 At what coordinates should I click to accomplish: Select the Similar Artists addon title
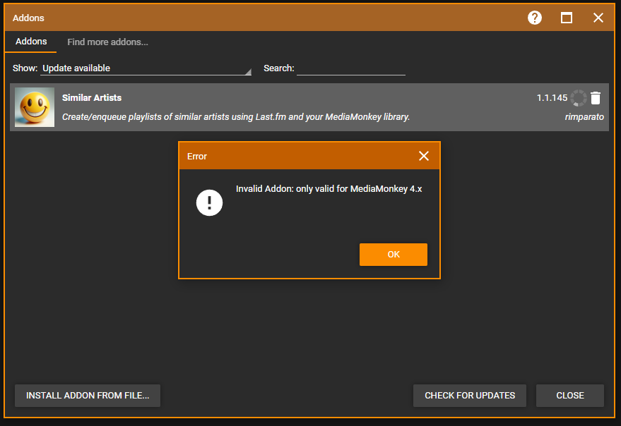(x=92, y=98)
